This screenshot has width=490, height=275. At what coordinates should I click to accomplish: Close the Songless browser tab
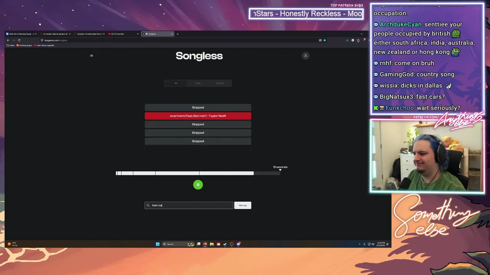click(x=172, y=34)
